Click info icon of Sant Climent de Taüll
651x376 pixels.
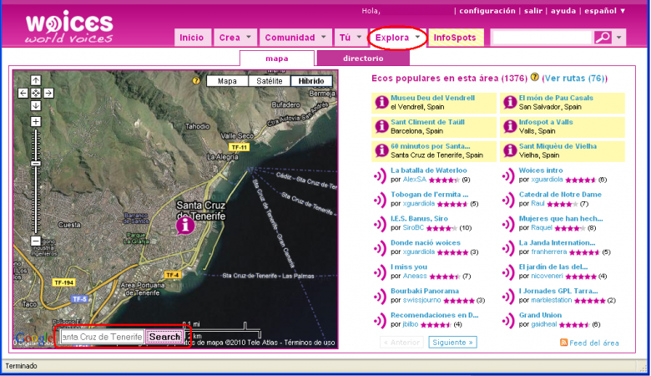click(381, 126)
